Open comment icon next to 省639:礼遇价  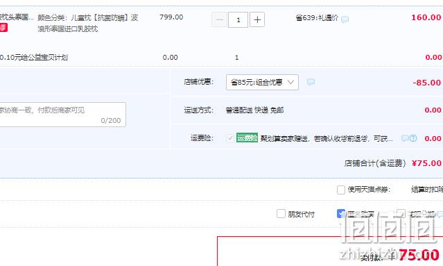click(345, 19)
